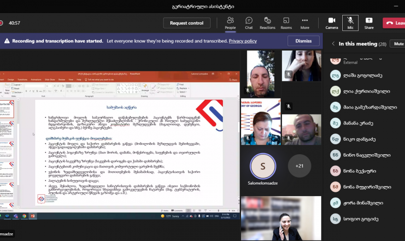The image size is (405, 241).
Task: Open the breakout Rooms panel
Action: point(286,23)
